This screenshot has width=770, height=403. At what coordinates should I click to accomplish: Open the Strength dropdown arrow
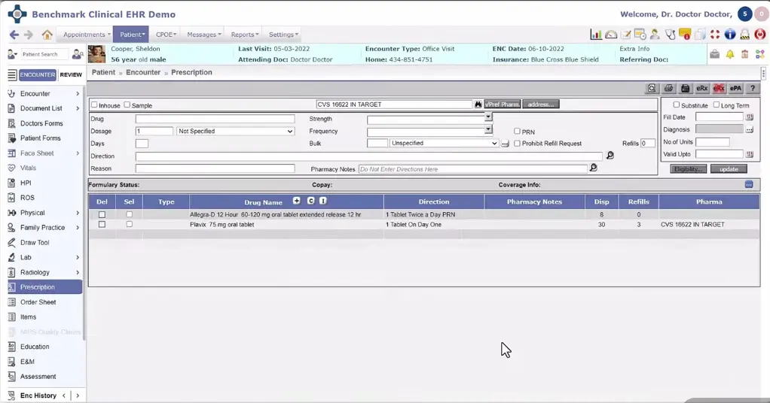488,117
